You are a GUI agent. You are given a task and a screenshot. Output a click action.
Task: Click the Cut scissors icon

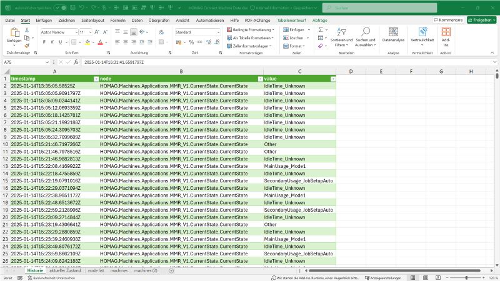pyautogui.click(x=27, y=30)
